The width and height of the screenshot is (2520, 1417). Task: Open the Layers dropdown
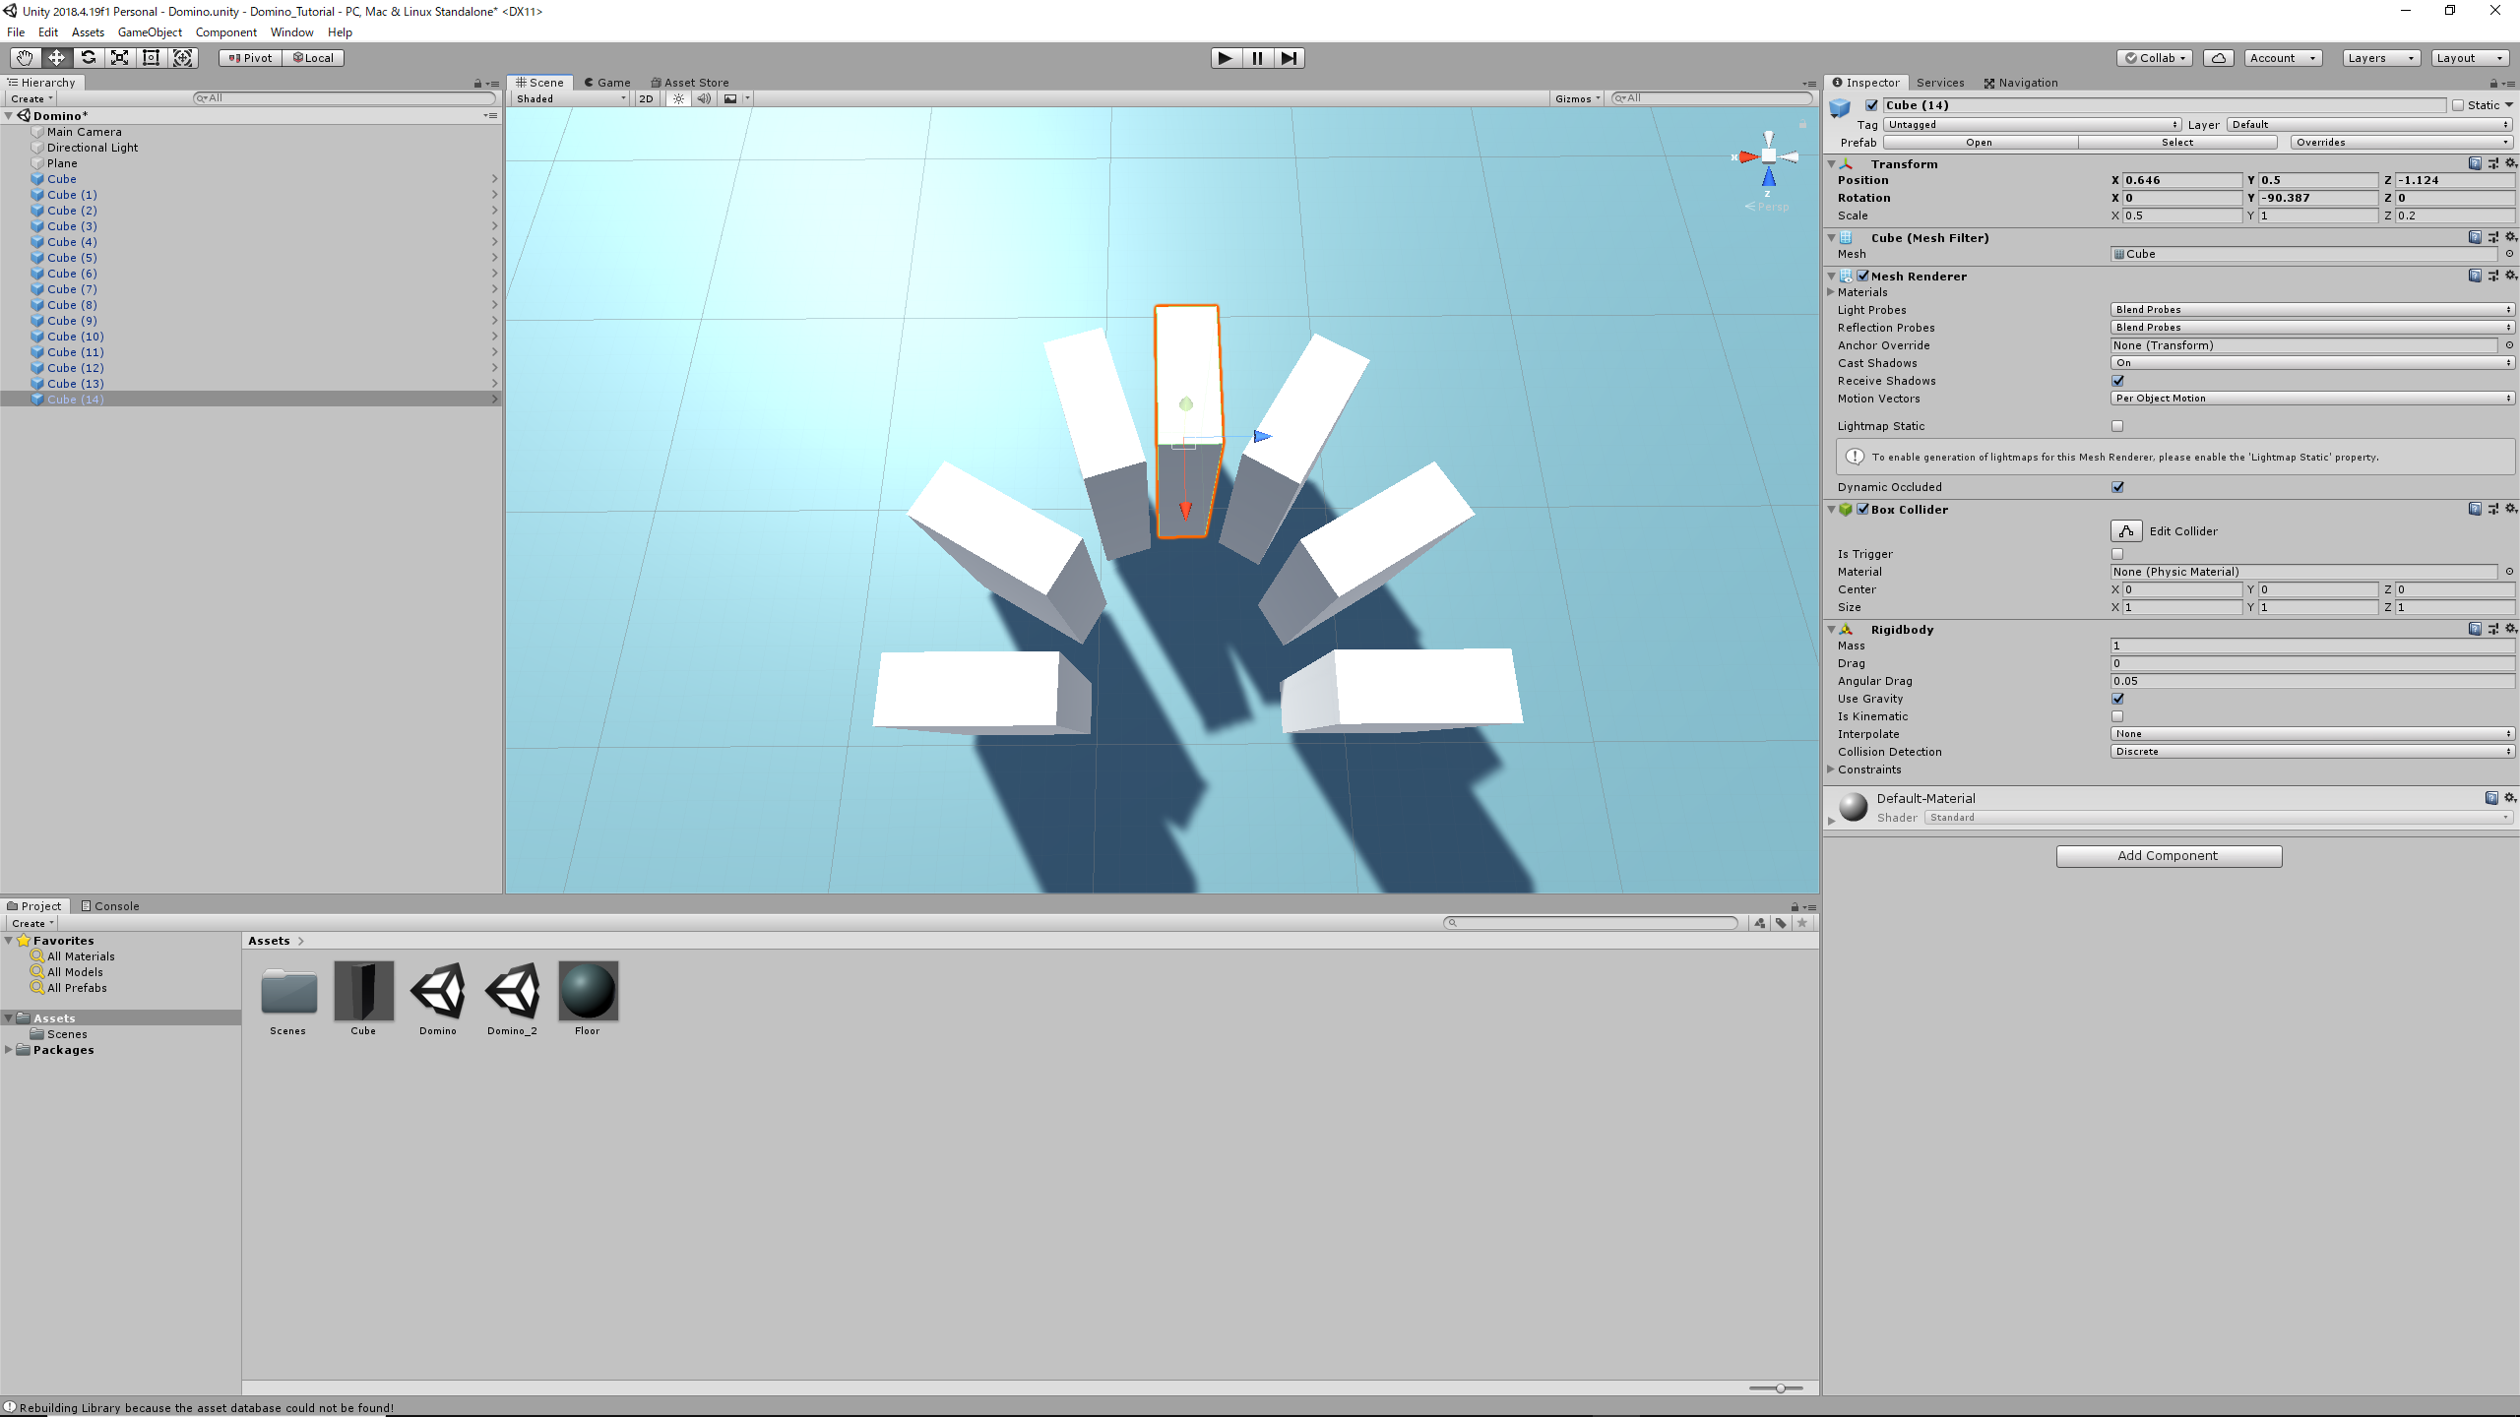click(2380, 58)
